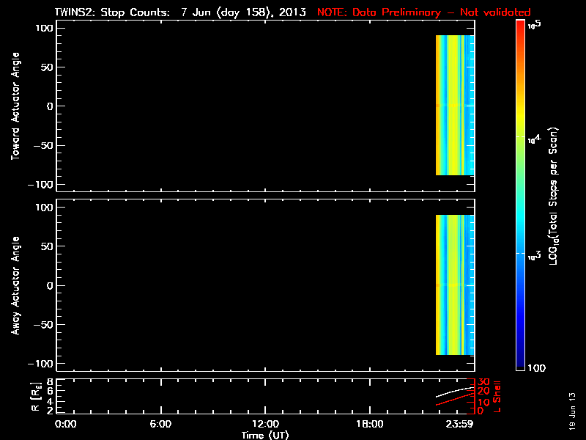This screenshot has width=586, height=440.
Task: Click the 'Time (UT)' x-axis label
Action: (266, 435)
